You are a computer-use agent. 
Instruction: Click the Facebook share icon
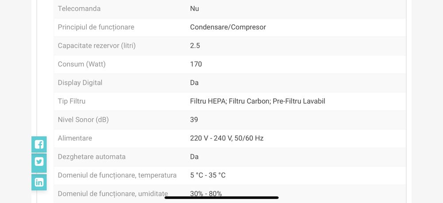39,144
